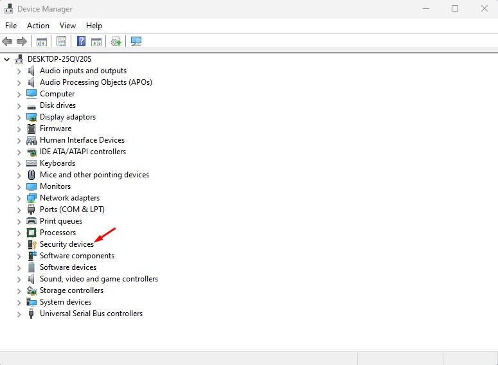Click the Mice and other pointing devices icon
Image resolution: width=498 pixels, height=365 pixels.
[31, 175]
